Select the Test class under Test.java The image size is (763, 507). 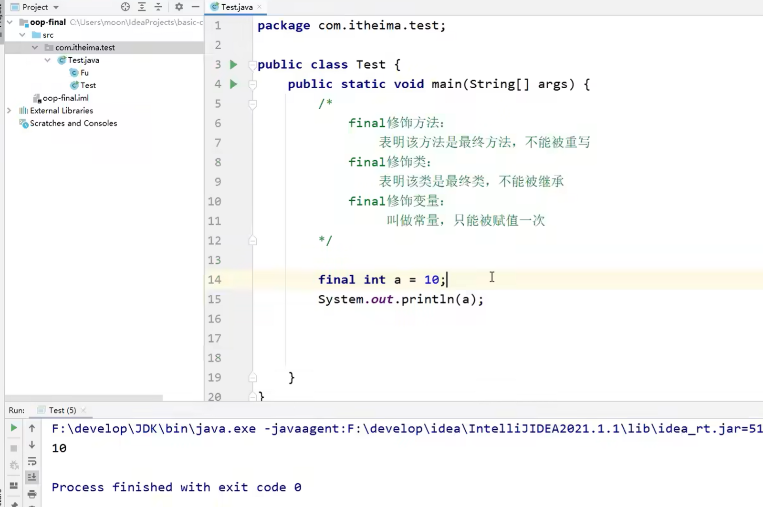pos(88,85)
